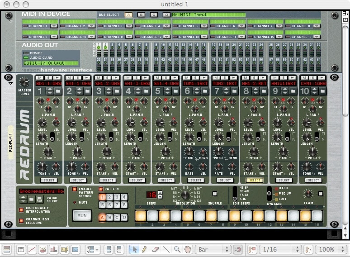Increase the Steps count with up arrow
The image size is (350, 257).
pos(160,192)
